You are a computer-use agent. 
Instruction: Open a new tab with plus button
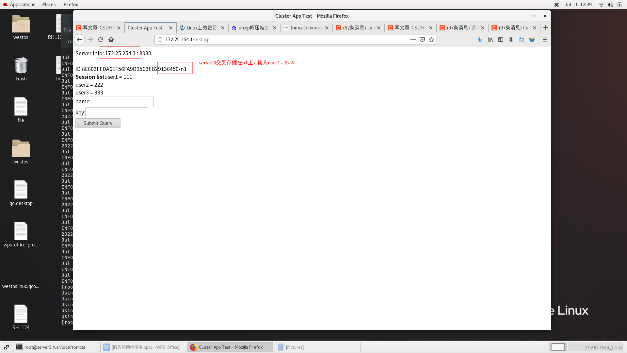[545, 28]
